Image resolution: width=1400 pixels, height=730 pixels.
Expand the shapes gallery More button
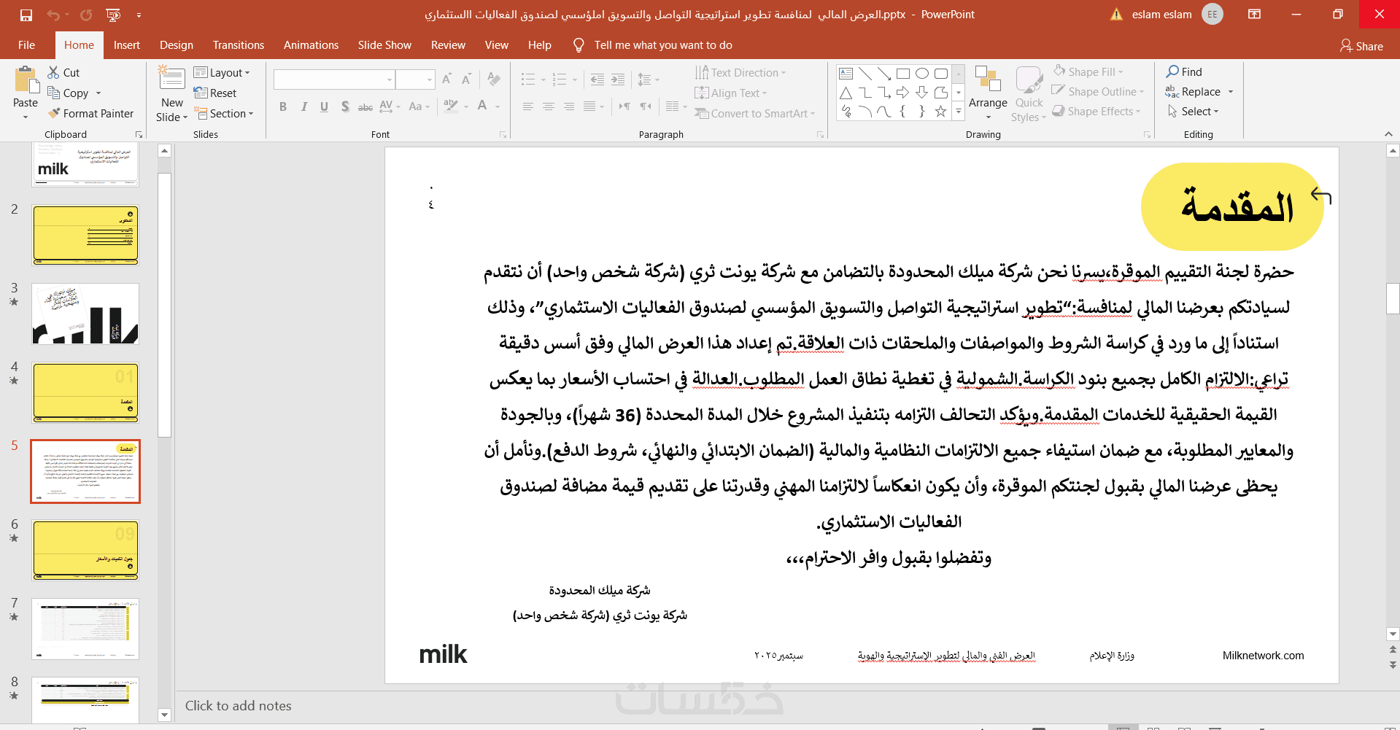tap(959, 112)
